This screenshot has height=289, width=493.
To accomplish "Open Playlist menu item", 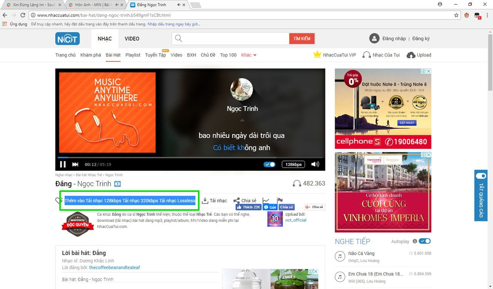I will pyautogui.click(x=133, y=55).
